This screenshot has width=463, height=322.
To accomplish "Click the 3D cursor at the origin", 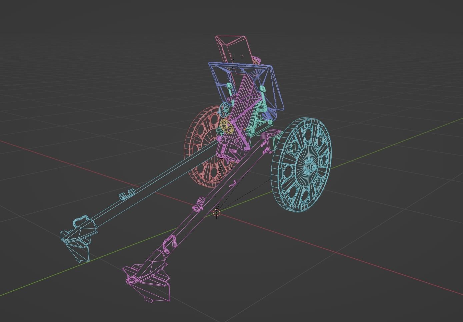I will [217, 212].
